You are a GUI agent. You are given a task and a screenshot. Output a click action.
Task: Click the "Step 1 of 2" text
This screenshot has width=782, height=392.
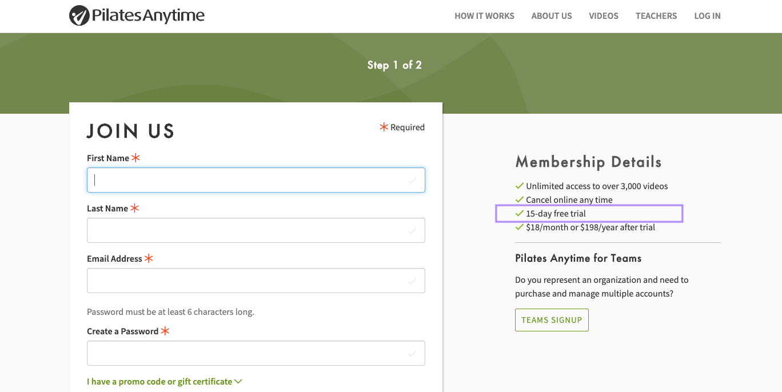(394, 65)
